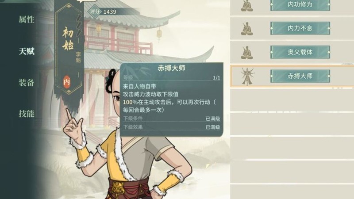Click the seated figure icon beside 内力不息

[247, 29]
